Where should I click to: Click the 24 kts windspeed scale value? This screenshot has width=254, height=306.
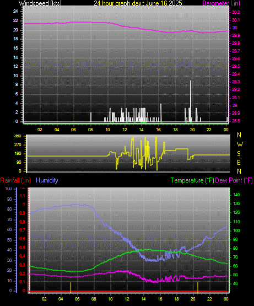click(x=15, y=11)
